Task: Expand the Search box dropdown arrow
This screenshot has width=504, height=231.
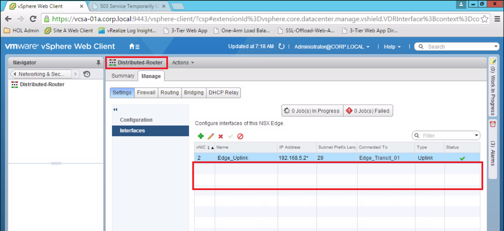Action: (x=496, y=47)
